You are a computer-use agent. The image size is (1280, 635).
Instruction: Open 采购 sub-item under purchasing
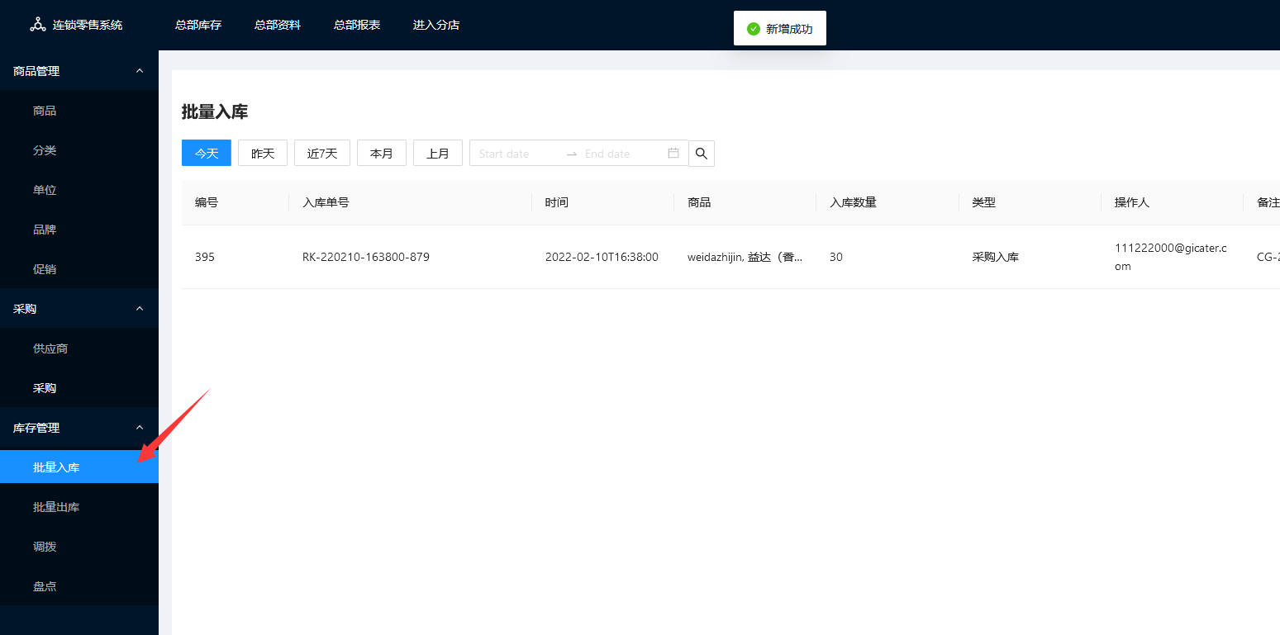[x=79, y=388]
